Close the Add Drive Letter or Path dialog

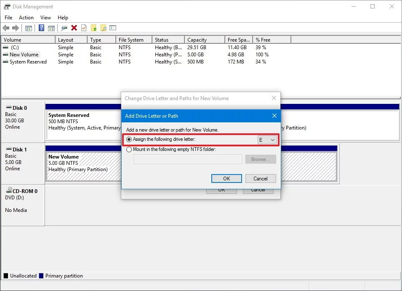pos(274,116)
